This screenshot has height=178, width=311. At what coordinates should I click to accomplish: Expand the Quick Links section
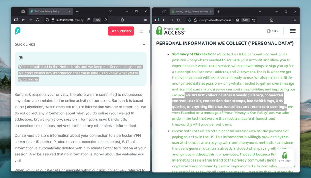coord(144,44)
